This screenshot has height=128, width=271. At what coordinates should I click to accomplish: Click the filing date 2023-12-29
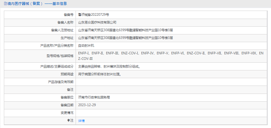(87, 105)
